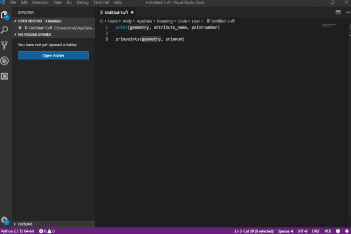Open the Manage gear icon
Image resolution: width=351 pixels, height=234 pixels.
[x=4, y=220]
